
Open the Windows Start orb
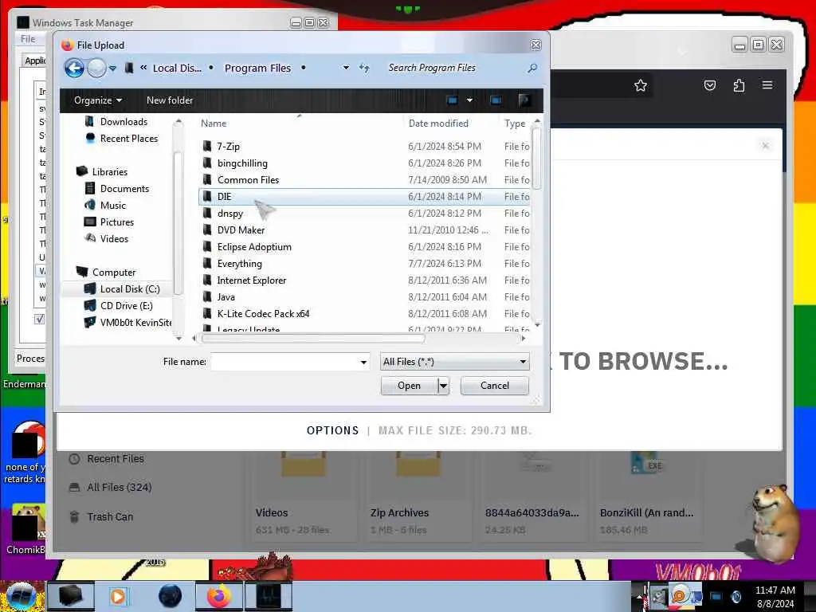coord(21,596)
